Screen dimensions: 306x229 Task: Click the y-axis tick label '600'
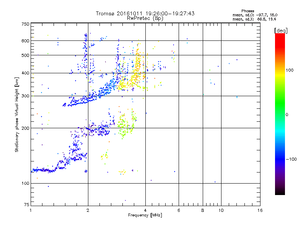tap(25, 41)
